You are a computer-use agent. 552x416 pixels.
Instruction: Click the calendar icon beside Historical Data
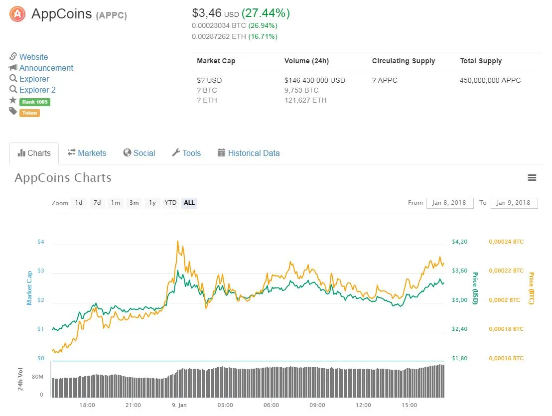(x=221, y=152)
